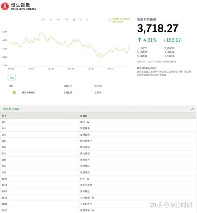This screenshot has height=213, width=197.
Task: Click the latest point on the index chart line
Action: [129, 46]
